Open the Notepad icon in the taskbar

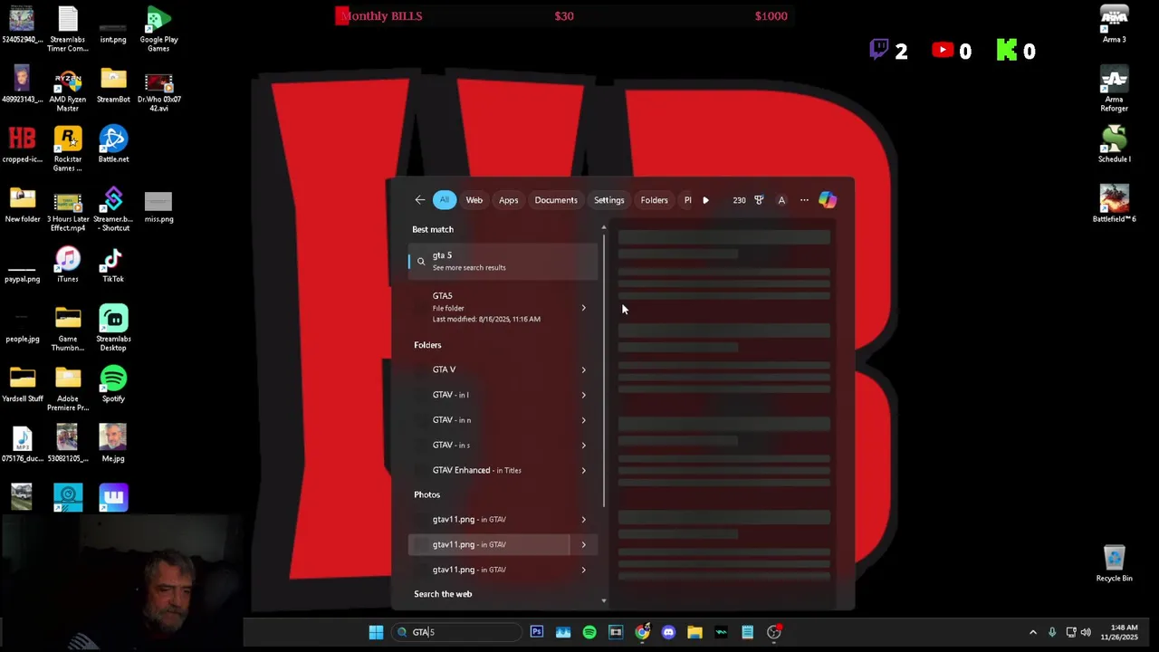(747, 632)
